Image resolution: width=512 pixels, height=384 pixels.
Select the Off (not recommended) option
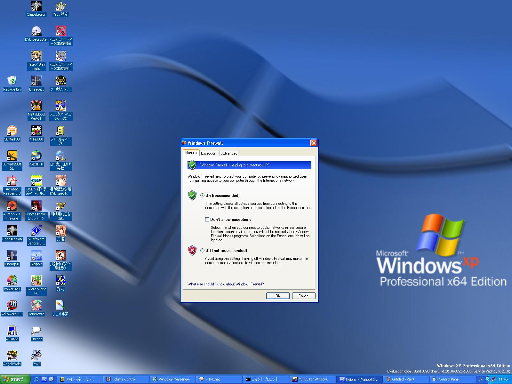click(x=202, y=251)
